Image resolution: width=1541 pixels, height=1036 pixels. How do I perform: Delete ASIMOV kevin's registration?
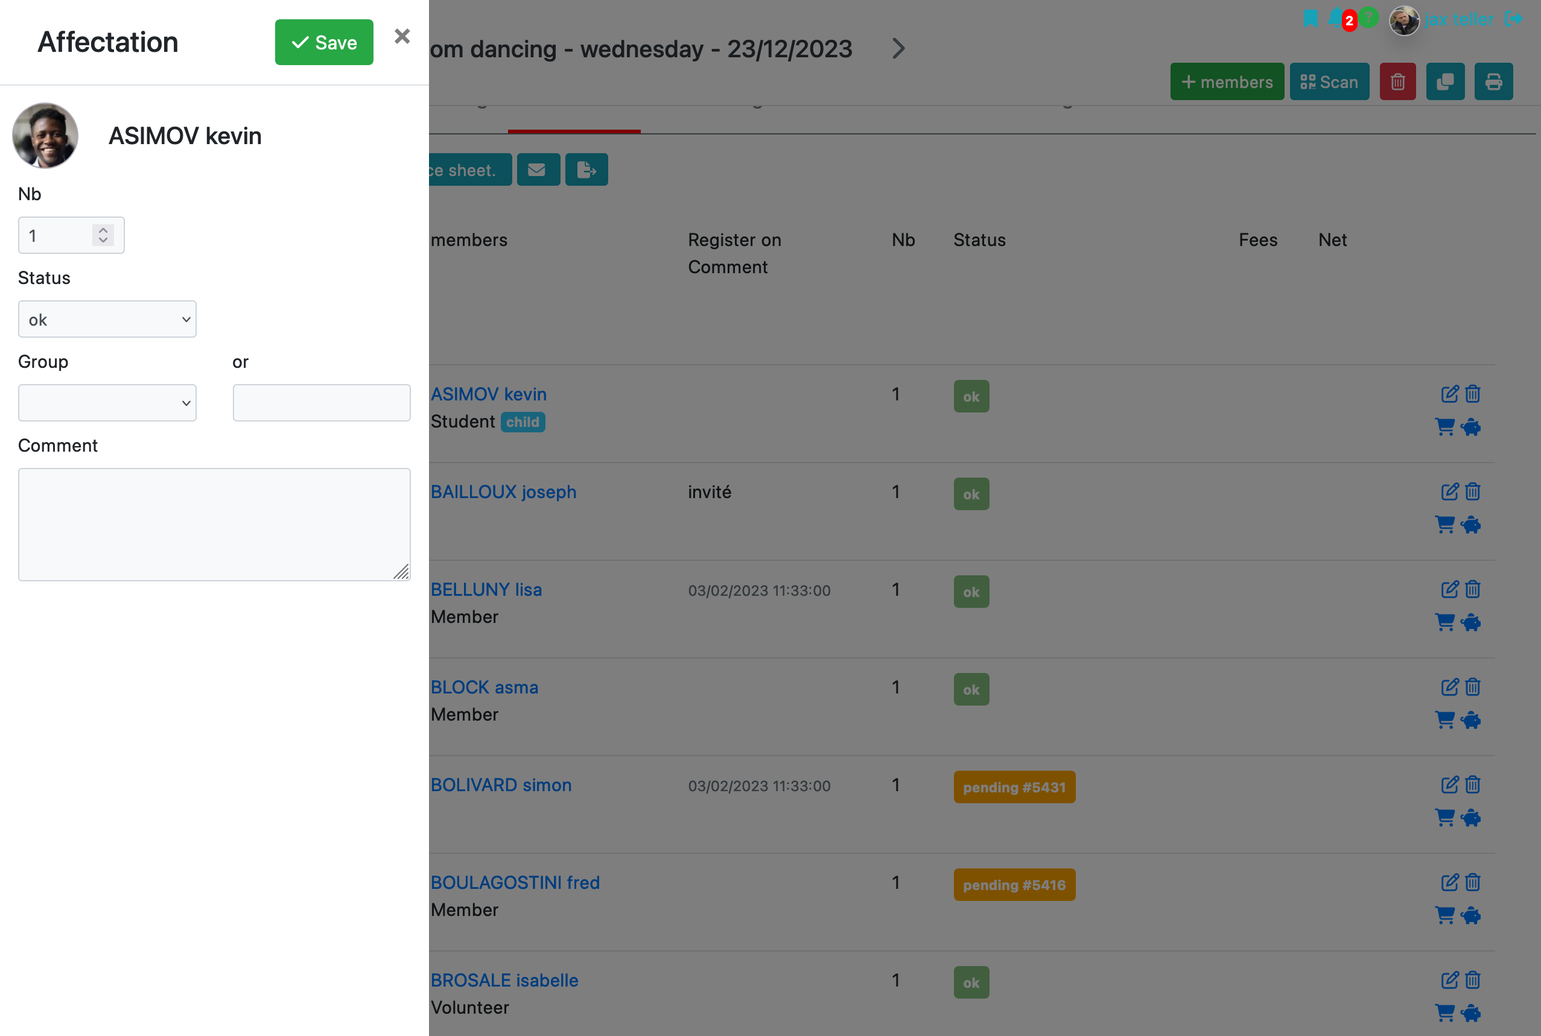1473,394
